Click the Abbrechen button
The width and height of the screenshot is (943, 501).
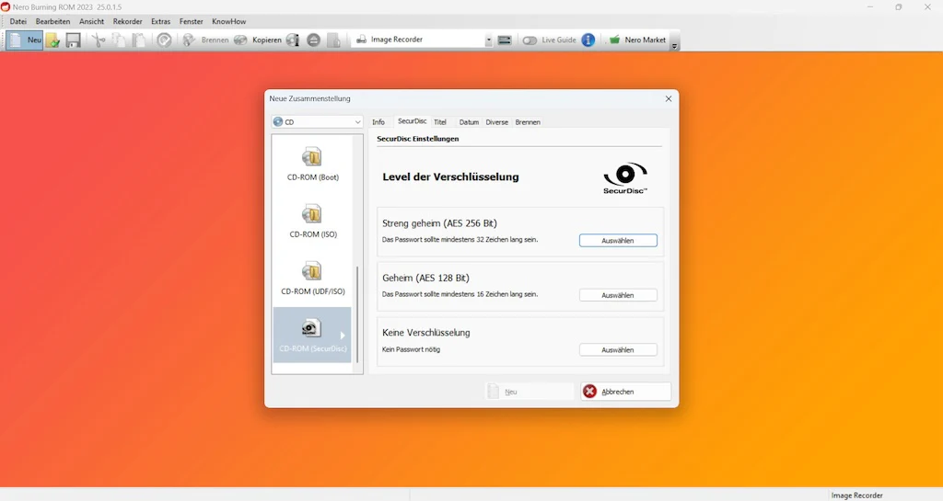625,392
